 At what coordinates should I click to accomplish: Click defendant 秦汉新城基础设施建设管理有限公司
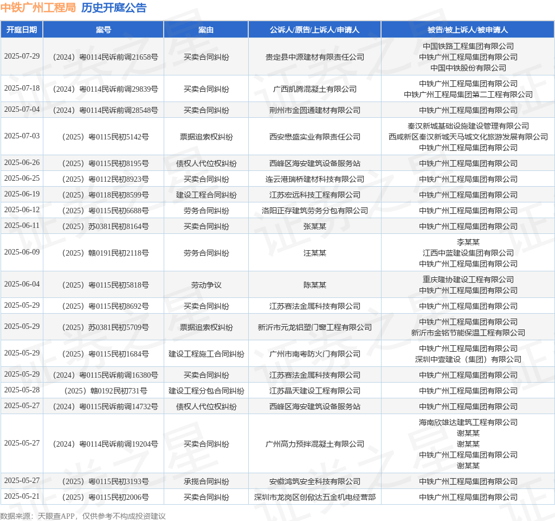pyautogui.click(x=468, y=126)
